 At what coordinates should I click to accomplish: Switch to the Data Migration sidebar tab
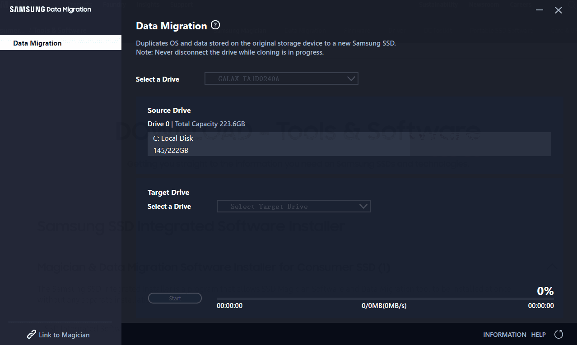point(37,43)
